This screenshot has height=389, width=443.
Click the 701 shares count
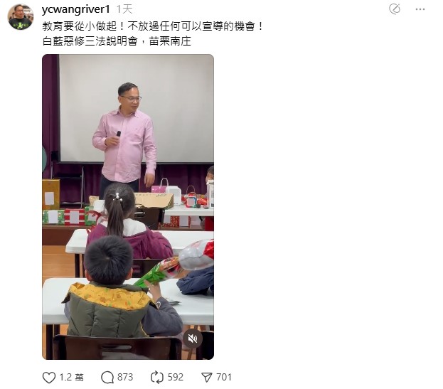click(x=224, y=378)
